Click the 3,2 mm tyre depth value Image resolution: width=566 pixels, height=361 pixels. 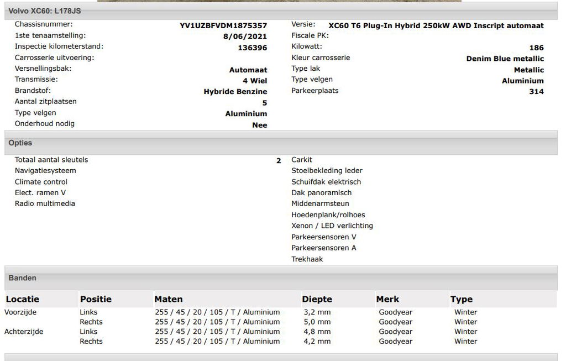(x=316, y=312)
